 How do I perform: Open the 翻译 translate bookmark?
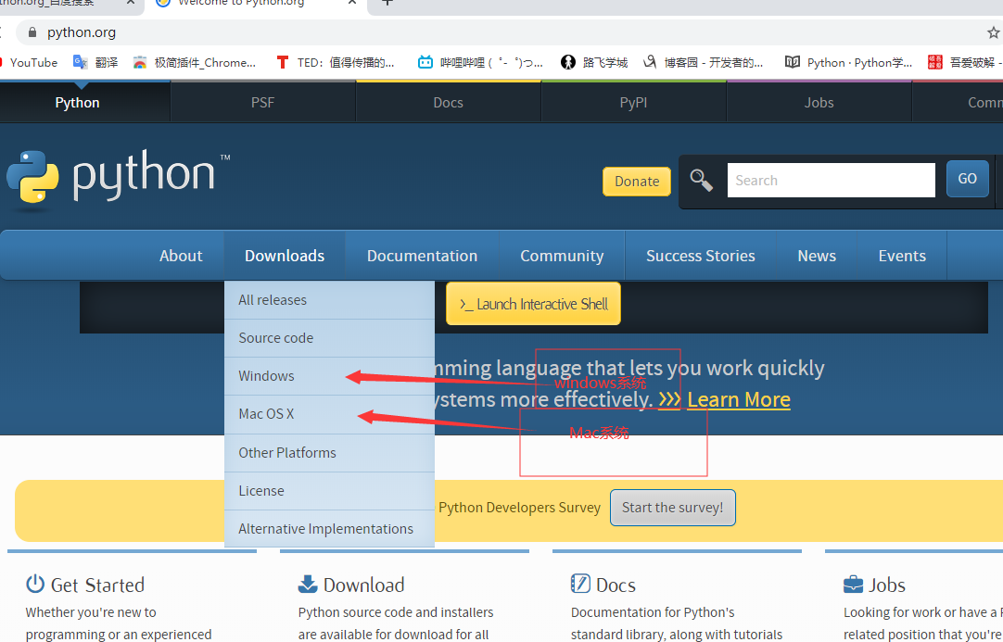click(95, 63)
